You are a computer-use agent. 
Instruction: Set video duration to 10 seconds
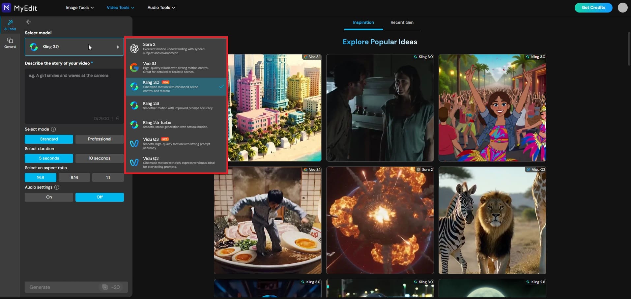[99, 158]
